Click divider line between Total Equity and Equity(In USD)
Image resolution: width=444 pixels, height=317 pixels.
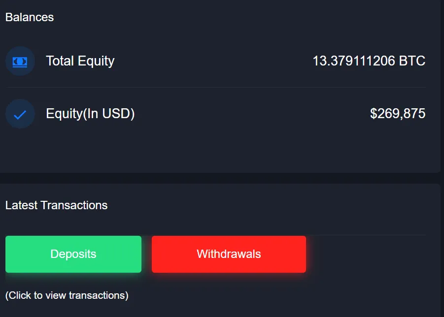pos(216,88)
